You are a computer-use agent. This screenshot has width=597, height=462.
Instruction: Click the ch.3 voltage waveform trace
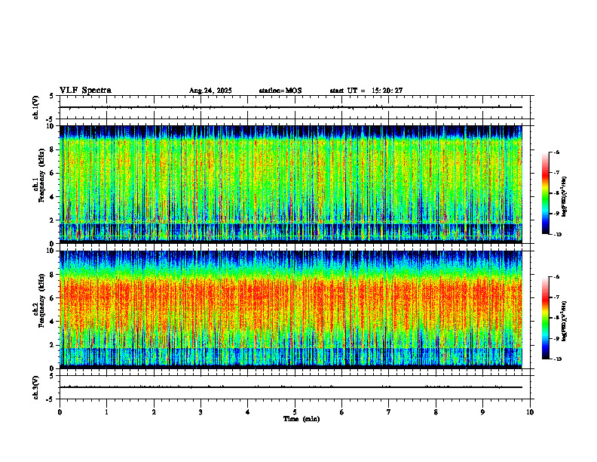coord(291,387)
